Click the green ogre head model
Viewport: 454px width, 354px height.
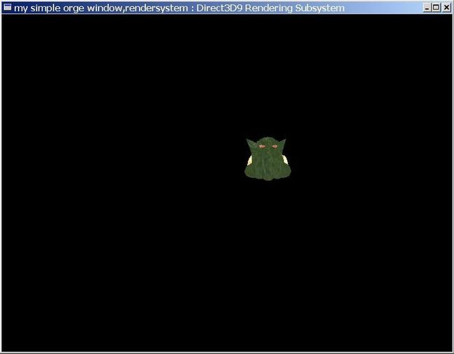click(x=268, y=158)
